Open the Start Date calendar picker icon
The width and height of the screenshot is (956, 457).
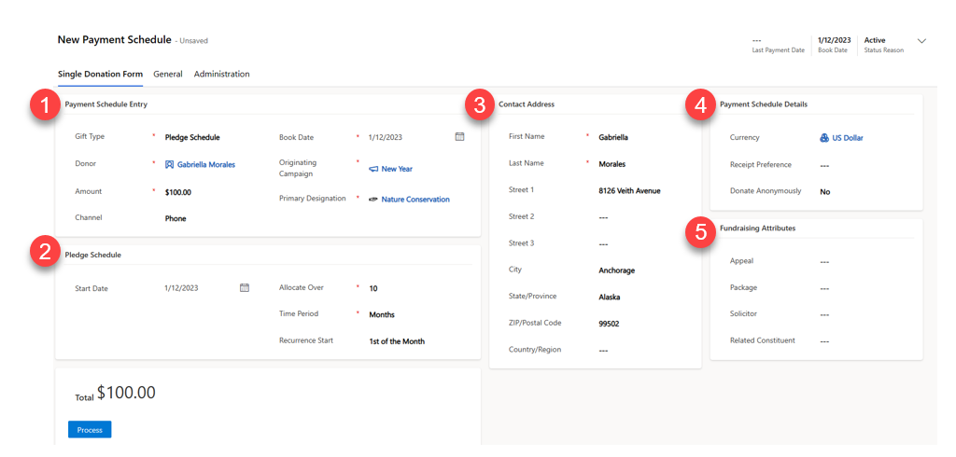tap(245, 287)
